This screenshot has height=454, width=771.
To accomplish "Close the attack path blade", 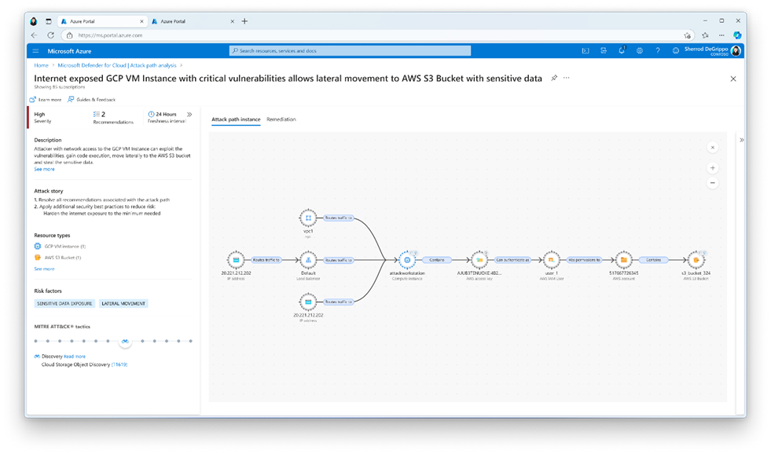I will point(733,79).
